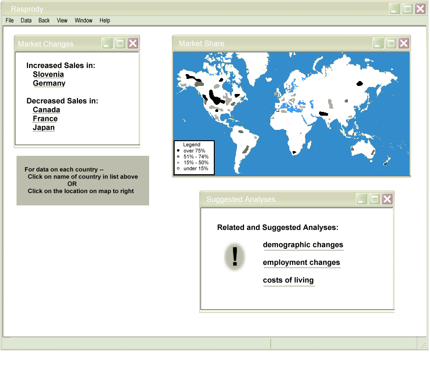
Task: Click the resize grip in status bar
Action: (x=423, y=346)
